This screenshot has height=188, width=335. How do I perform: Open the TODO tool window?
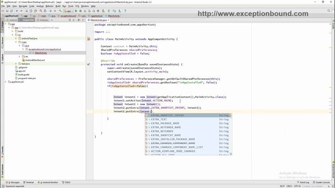coord(66,182)
